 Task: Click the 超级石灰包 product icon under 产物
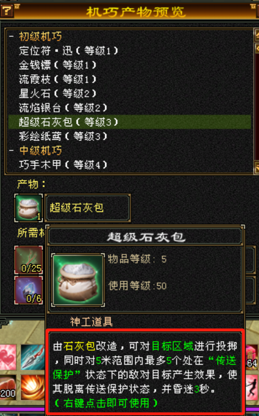(29, 208)
